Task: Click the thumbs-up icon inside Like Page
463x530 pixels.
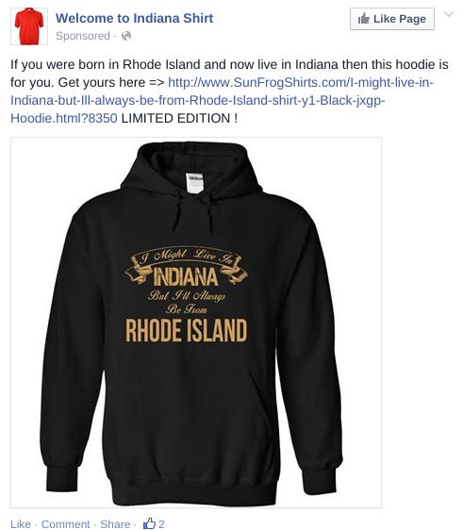Action: 364,19
